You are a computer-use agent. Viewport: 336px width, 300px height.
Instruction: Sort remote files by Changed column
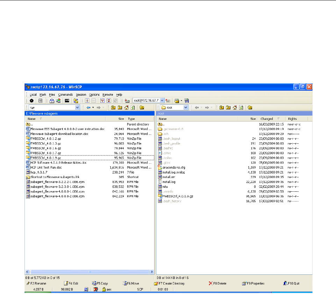coord(272,119)
